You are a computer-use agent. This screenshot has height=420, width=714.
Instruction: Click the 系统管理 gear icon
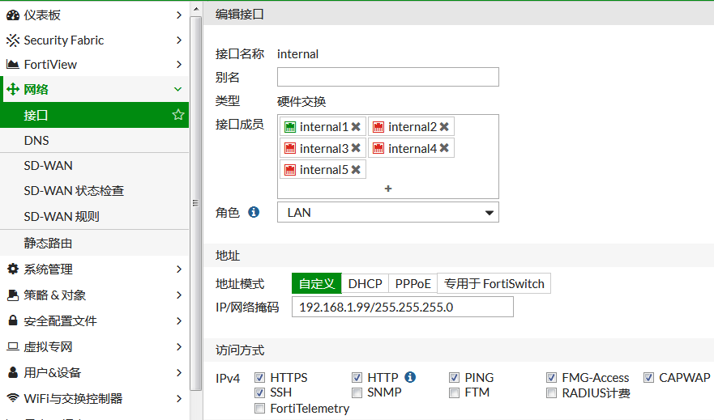point(13,269)
